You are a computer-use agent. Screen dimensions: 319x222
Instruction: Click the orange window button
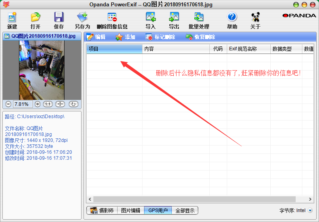point(304,5)
